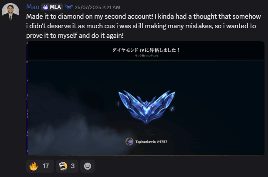Open Mao's profile avatar picture

coord(10,12)
